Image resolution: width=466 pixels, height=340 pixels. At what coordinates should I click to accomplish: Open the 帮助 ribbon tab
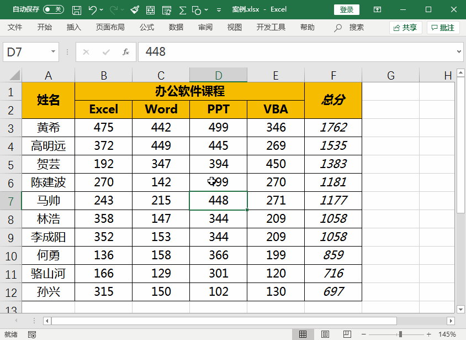308,28
